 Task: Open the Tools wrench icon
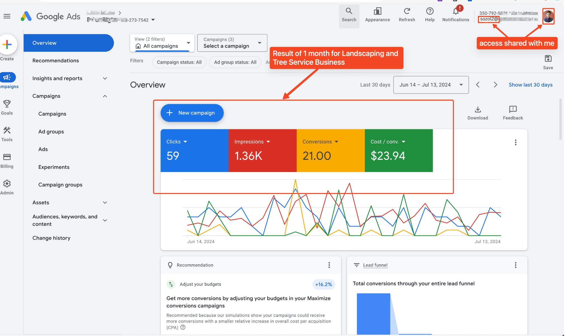click(7, 131)
